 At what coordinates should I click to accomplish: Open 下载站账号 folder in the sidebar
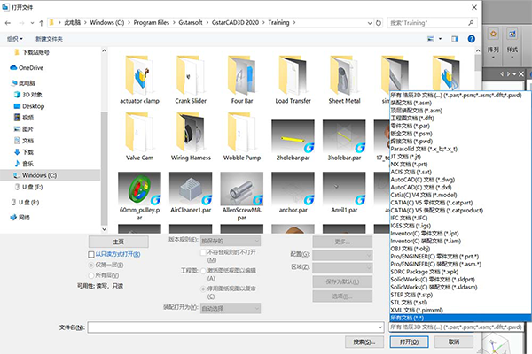32,52
